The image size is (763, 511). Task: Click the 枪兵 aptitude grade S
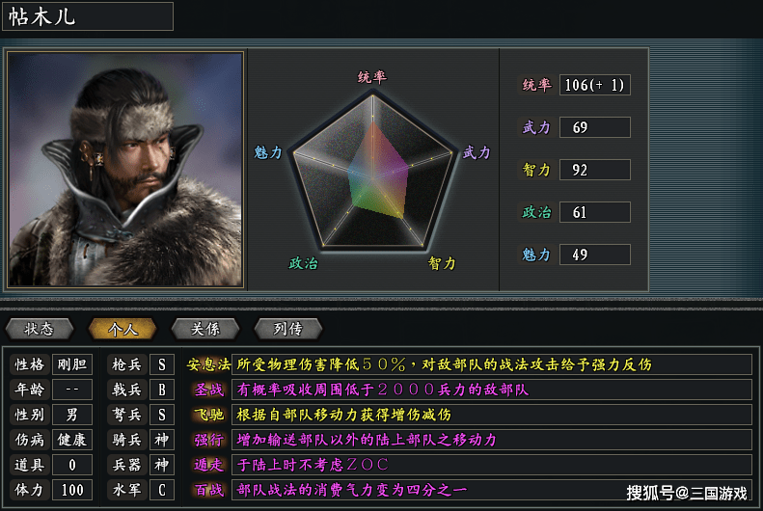[161, 364]
